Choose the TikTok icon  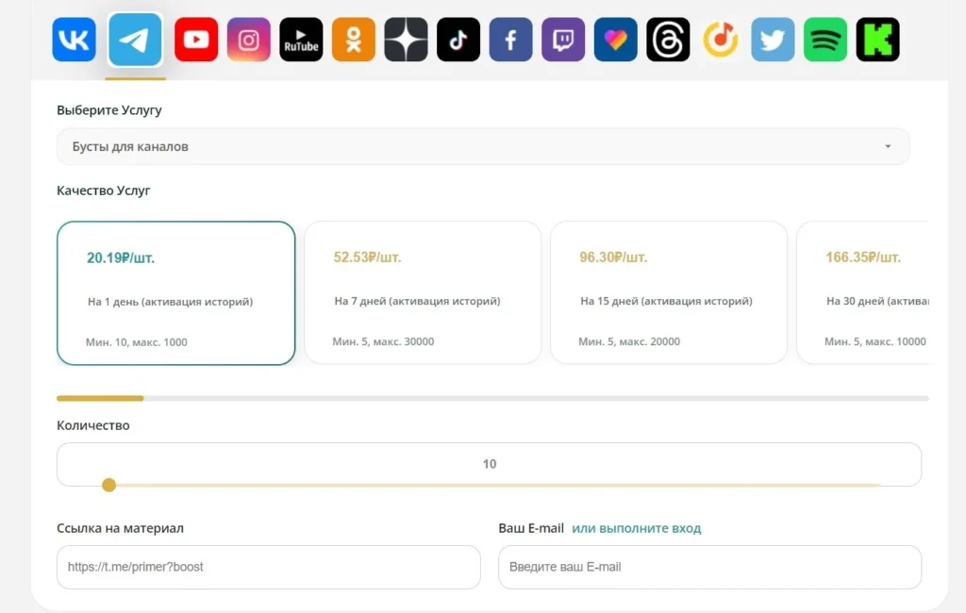click(458, 40)
